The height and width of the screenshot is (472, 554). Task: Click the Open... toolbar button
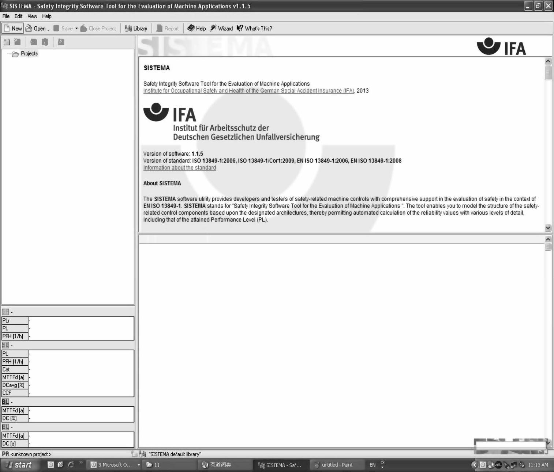(37, 28)
